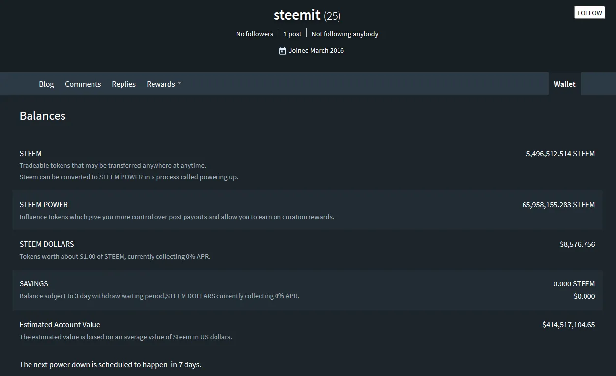Open the No followers link
Viewport: 616px width, 376px height.
[x=254, y=34]
